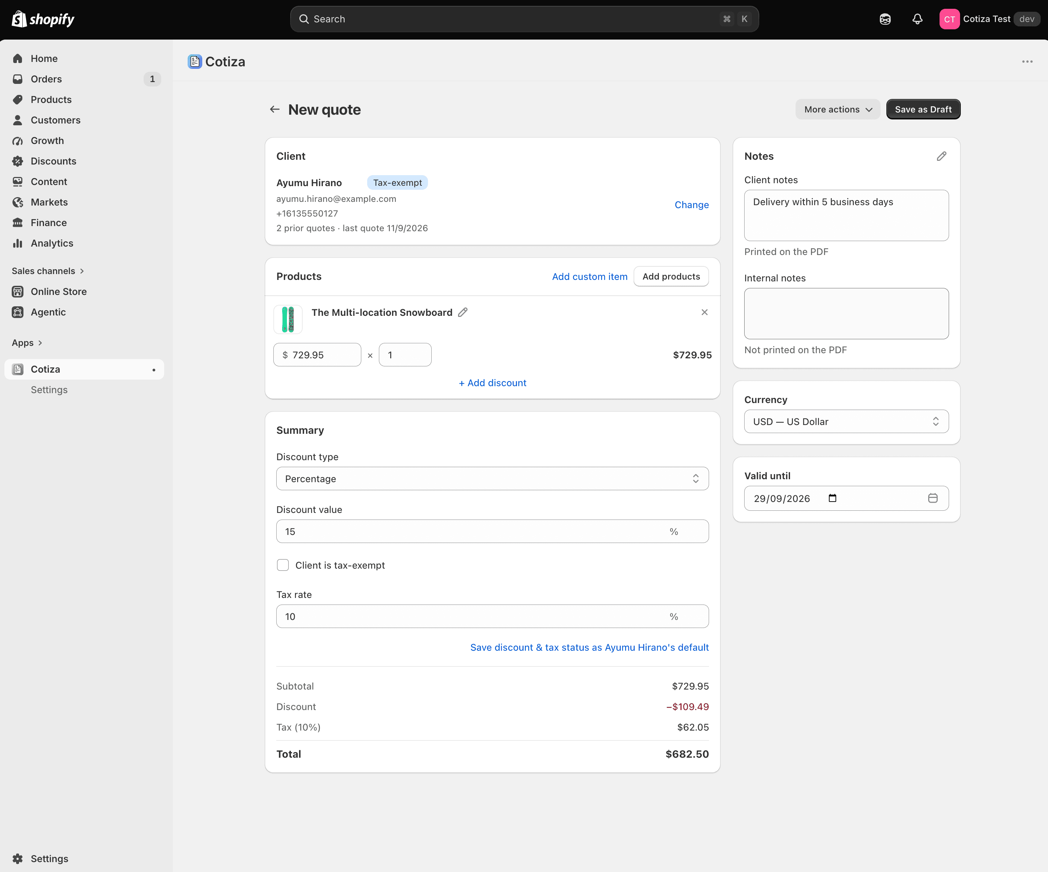1048x872 pixels.
Task: Open the three-dot menu beside Cotiza header
Action: [x=1027, y=61]
